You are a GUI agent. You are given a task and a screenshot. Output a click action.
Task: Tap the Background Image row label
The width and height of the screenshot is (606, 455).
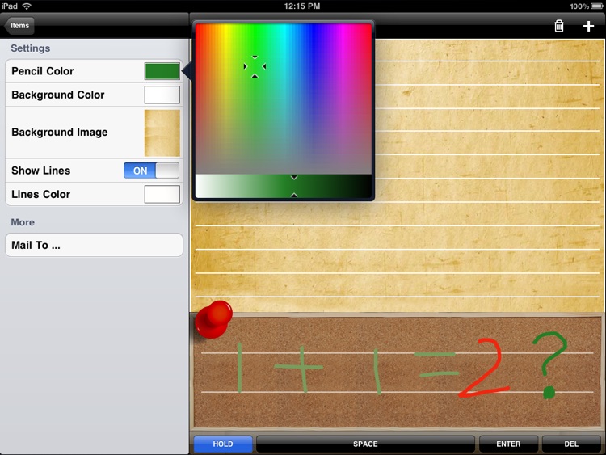point(60,133)
